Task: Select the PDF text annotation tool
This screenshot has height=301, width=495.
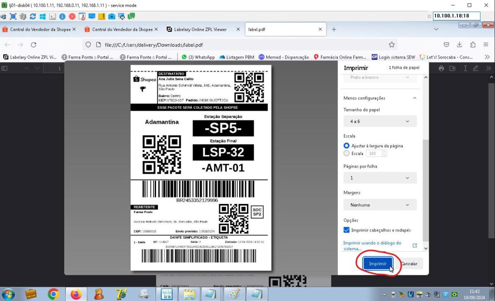Action: point(466,68)
